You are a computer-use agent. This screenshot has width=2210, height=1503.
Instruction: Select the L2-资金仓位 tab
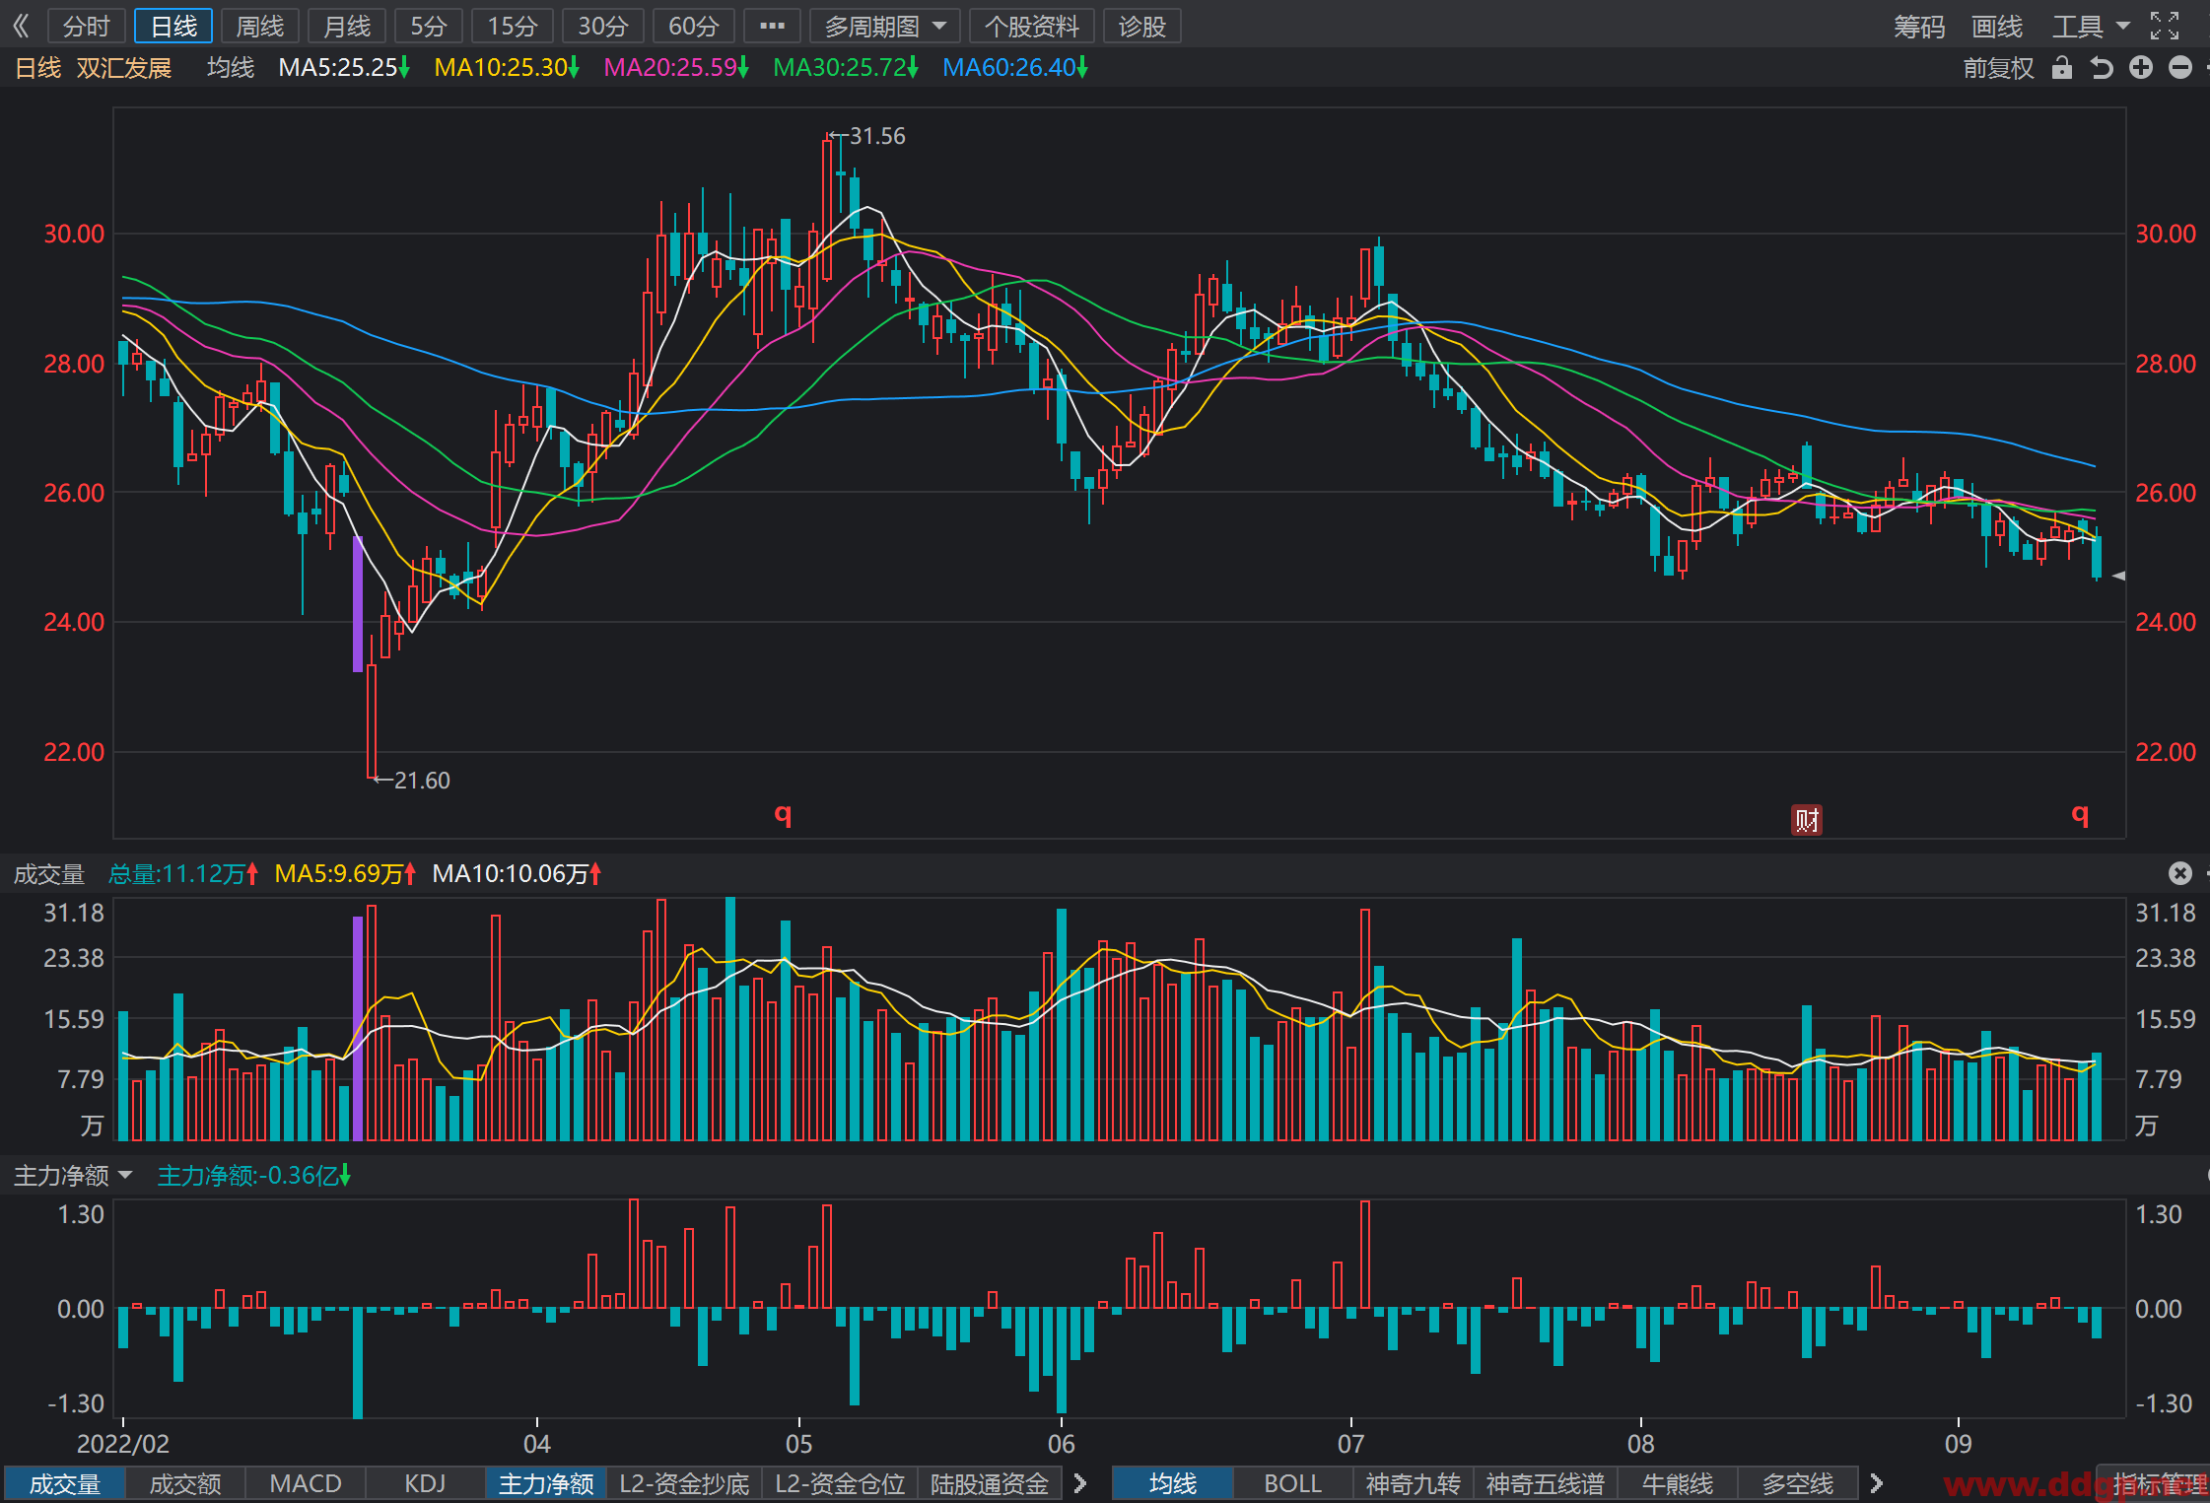click(x=840, y=1483)
